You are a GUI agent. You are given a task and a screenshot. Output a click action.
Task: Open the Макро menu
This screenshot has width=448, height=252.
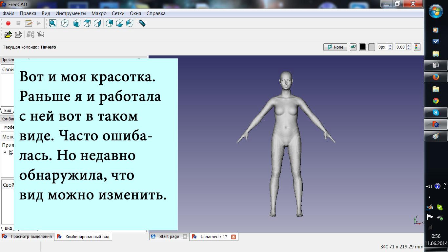point(99,13)
